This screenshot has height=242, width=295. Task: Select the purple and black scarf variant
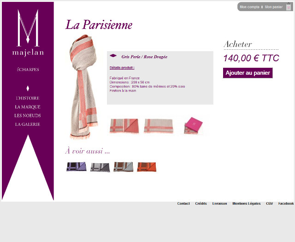[77, 166]
